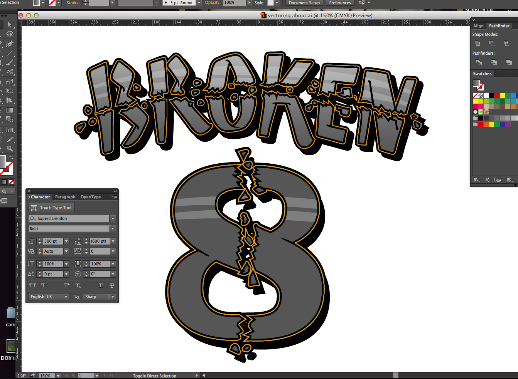Viewport: 518px width, 379px height.
Task: Toggle Superscript text style
Action: point(67,285)
